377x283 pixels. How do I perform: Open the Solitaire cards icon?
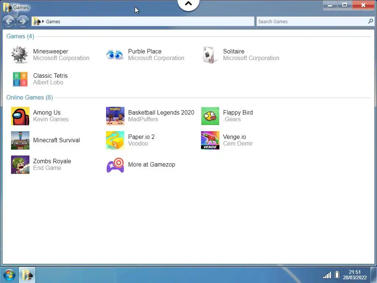click(x=209, y=55)
